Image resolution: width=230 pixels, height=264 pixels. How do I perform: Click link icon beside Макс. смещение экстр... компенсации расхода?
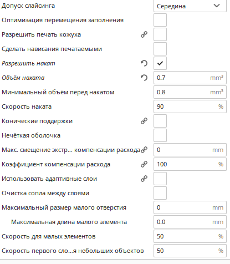click(x=144, y=150)
